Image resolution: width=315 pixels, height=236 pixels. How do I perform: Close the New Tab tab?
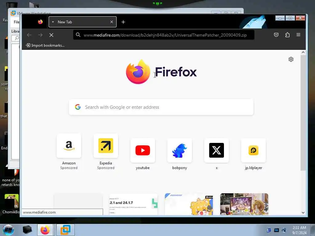[x=112, y=22]
